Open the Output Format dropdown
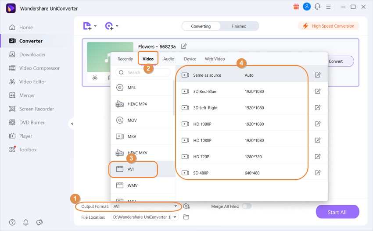373x231 pixels. pos(145,206)
